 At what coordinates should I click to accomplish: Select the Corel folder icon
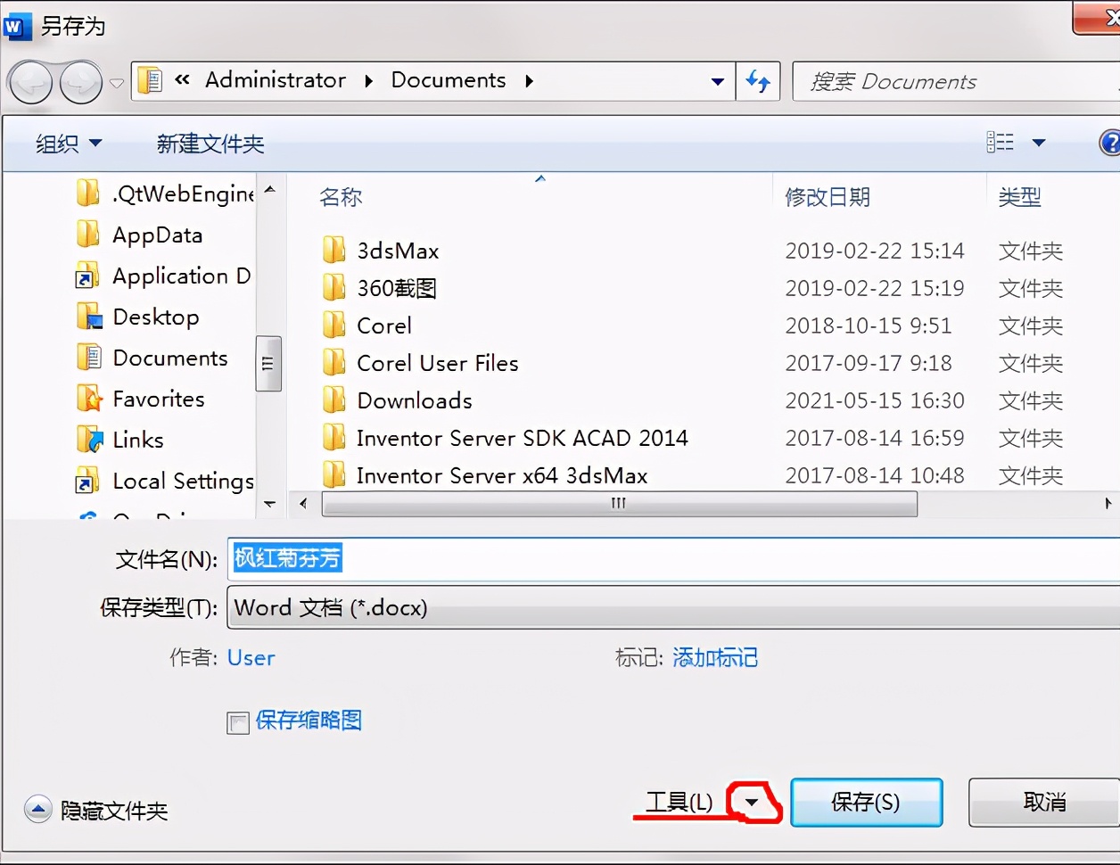click(334, 325)
